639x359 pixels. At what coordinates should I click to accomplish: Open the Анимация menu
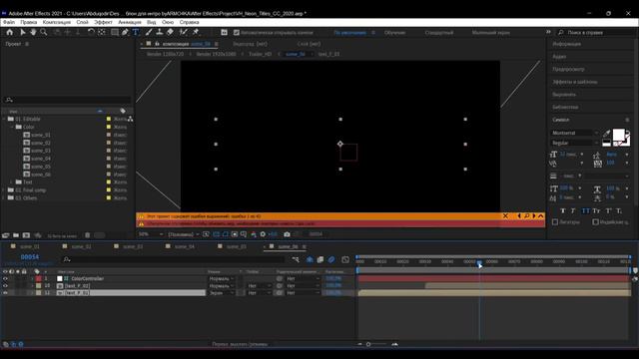(x=130, y=22)
